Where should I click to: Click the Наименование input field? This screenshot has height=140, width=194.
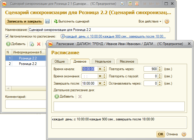(99, 30)
